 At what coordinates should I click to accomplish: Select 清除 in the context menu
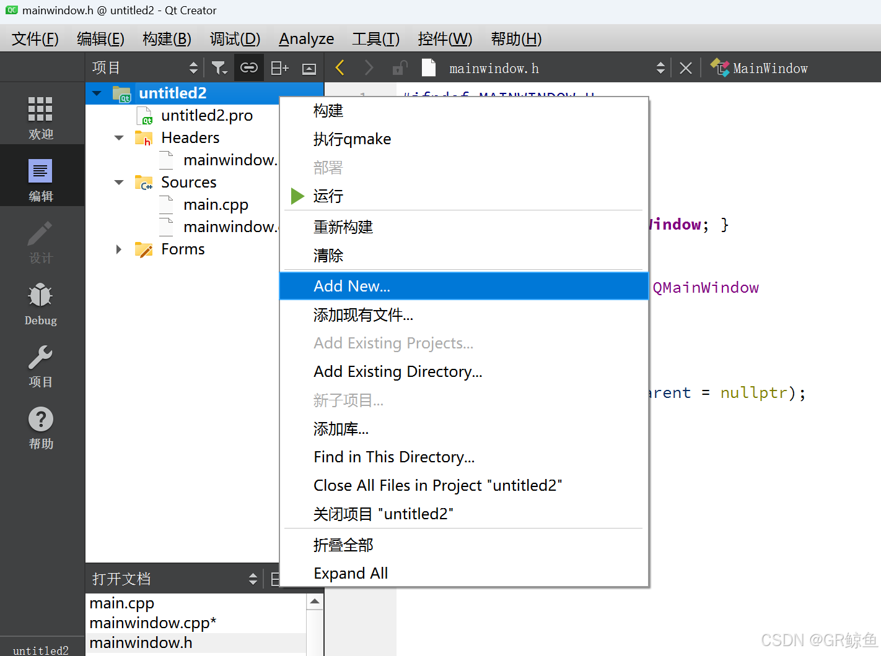click(464, 256)
